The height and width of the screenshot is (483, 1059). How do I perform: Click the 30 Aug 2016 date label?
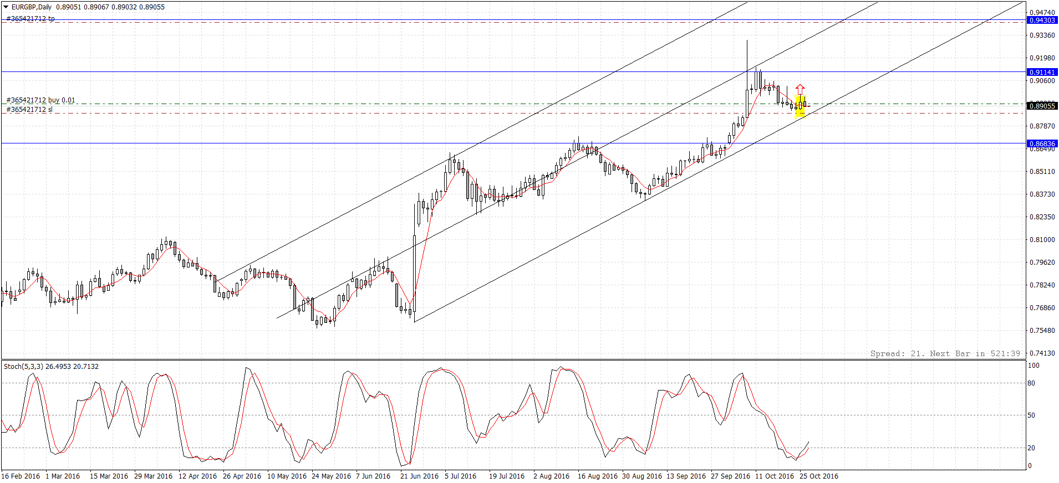641,476
